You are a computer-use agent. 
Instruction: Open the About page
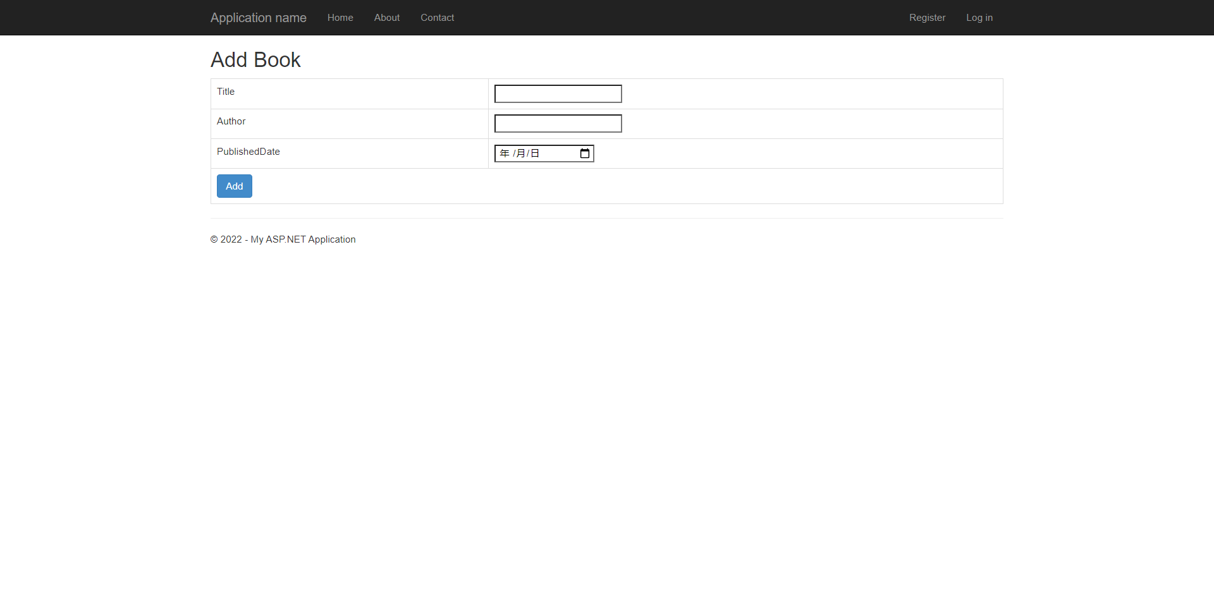(386, 17)
